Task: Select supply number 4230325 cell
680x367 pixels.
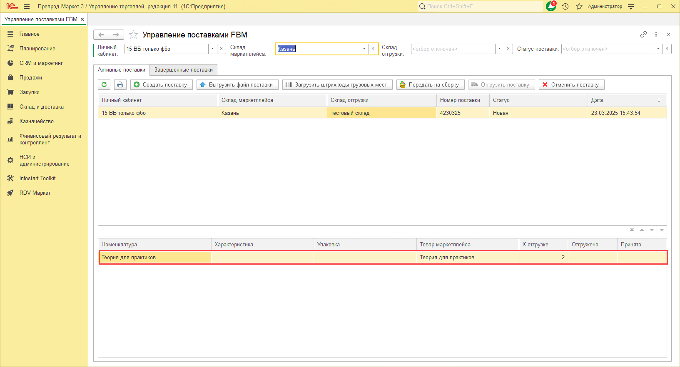Action: [463, 113]
